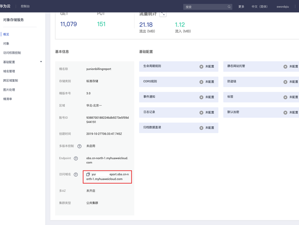Click the 生命周期规则 status circle icon
The width and height of the screenshot is (299, 225).
pyautogui.click(x=202, y=67)
